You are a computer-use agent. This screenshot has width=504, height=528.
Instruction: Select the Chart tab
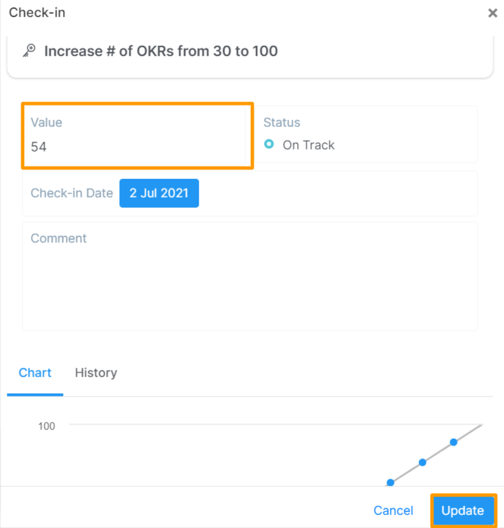(35, 373)
